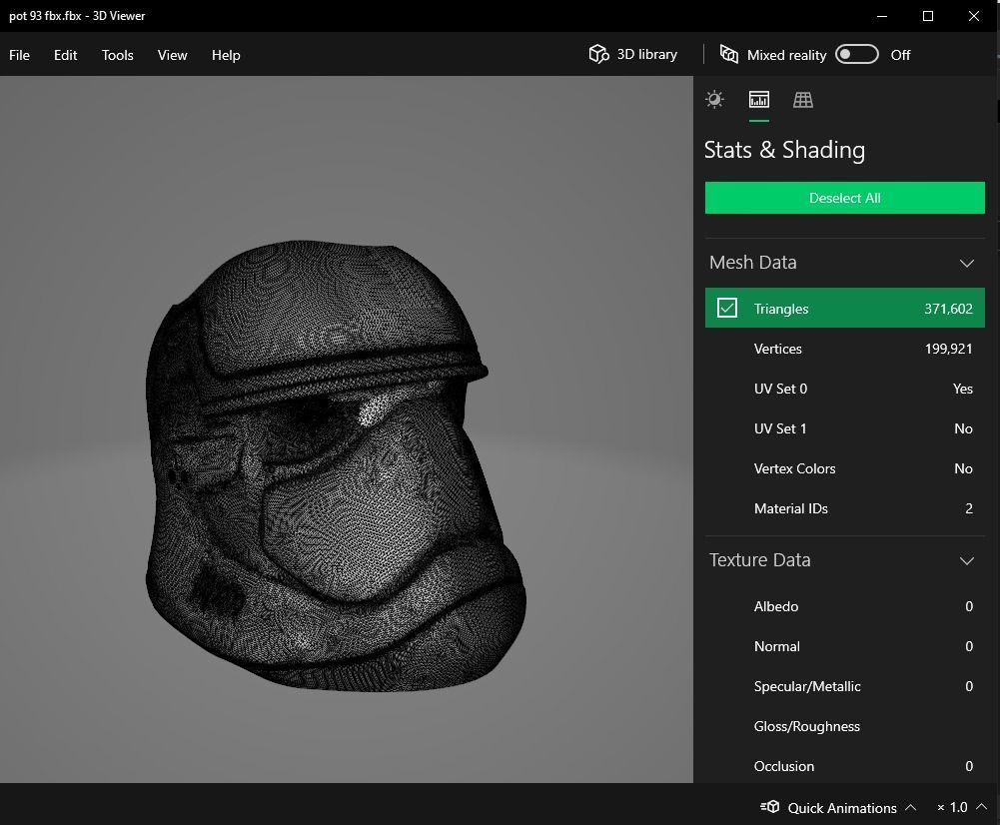Click the Texture Data heading text
Image resolution: width=1000 pixels, height=825 pixels.
tap(759, 559)
